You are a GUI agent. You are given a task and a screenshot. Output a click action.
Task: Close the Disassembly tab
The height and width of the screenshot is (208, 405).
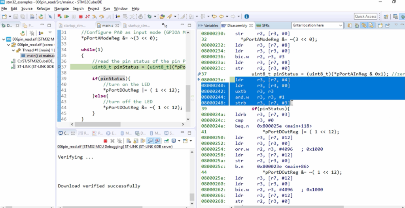pyautogui.click(x=251, y=26)
